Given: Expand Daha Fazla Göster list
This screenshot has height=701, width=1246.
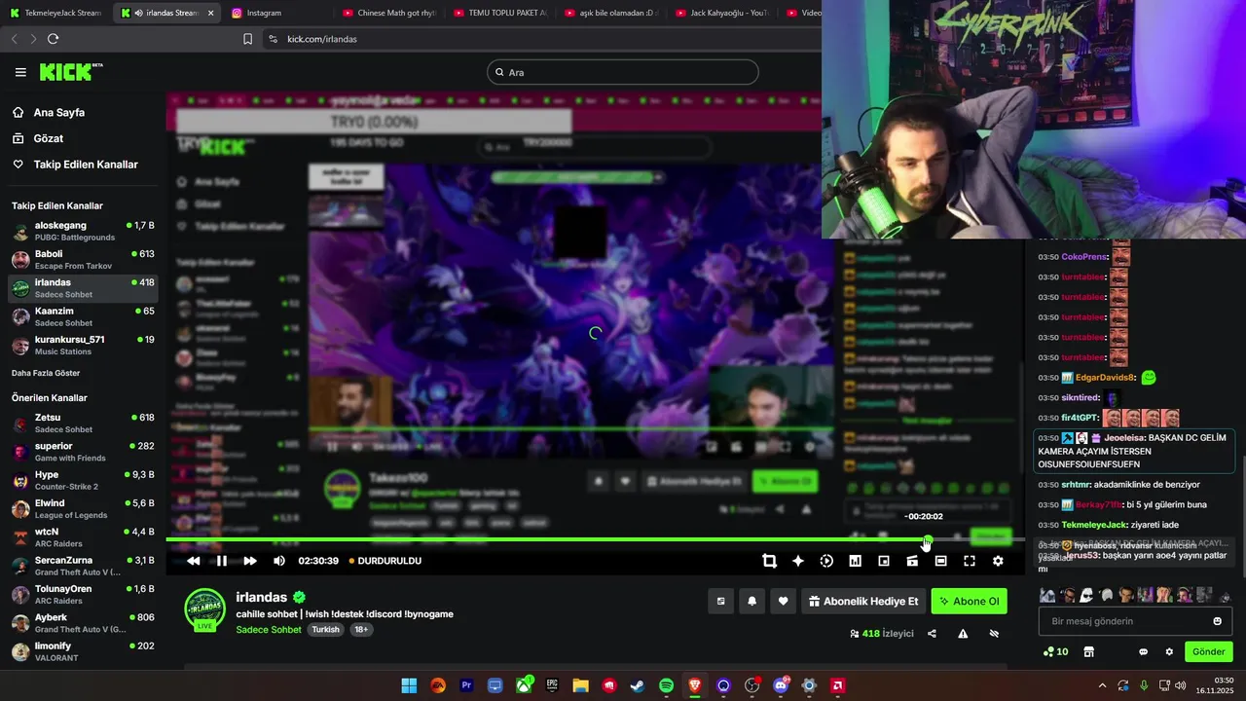Looking at the screenshot, I should tap(46, 373).
